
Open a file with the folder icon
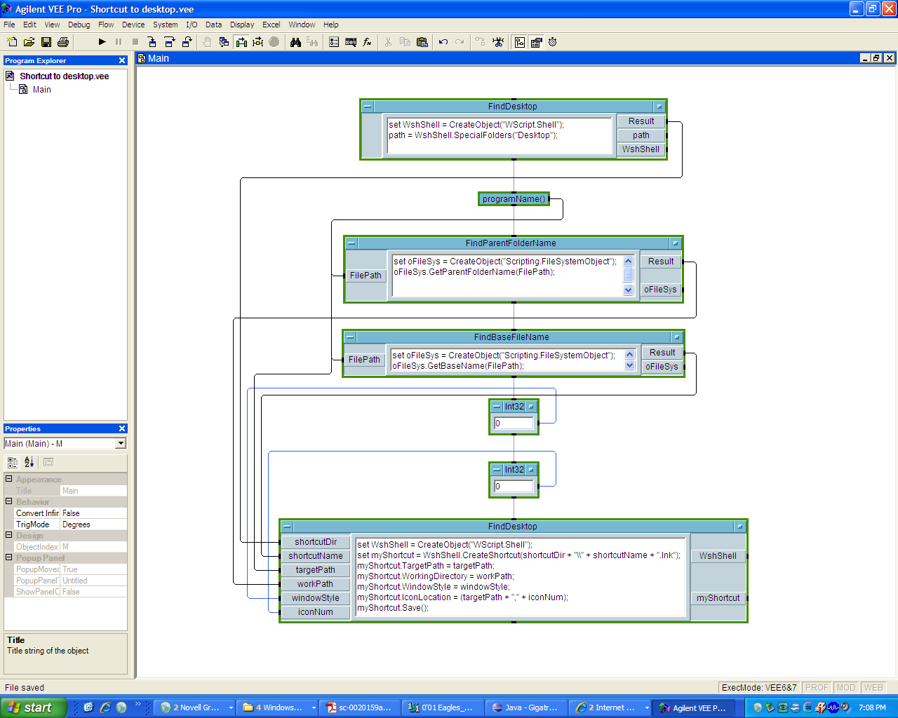pos(29,42)
